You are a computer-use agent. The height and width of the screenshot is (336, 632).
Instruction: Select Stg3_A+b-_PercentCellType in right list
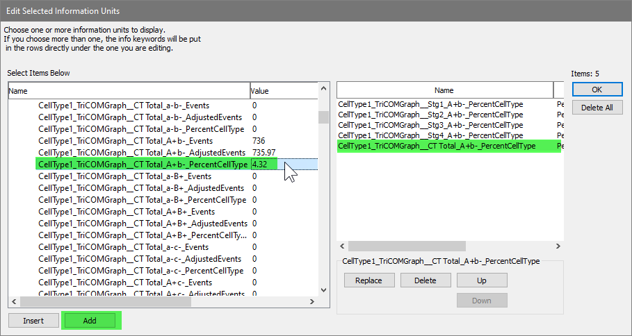click(x=430, y=126)
